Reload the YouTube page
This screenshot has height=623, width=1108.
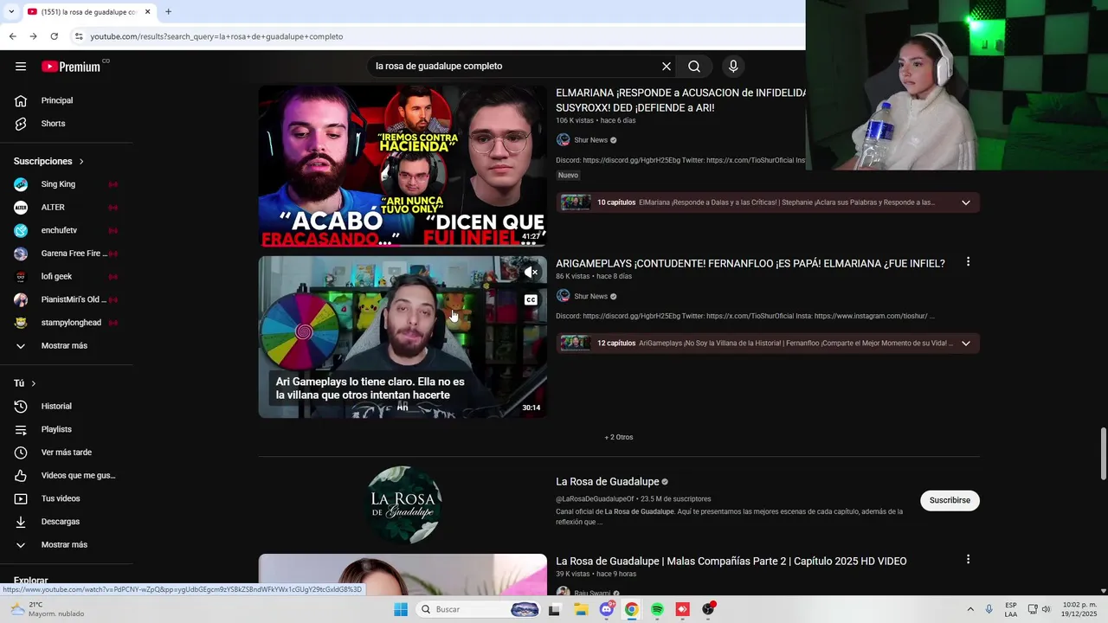coord(54,36)
